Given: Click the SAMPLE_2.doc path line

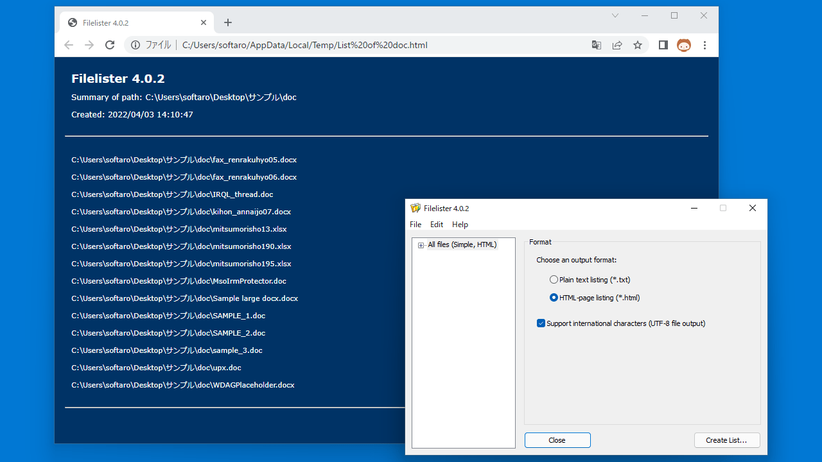Looking at the screenshot, I should pyautogui.click(x=168, y=333).
